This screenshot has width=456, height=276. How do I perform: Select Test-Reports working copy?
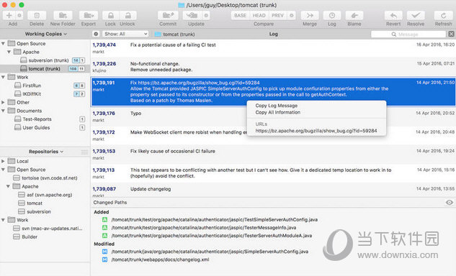(x=45, y=119)
